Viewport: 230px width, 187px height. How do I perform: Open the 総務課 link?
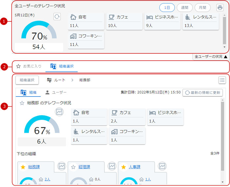34,167
